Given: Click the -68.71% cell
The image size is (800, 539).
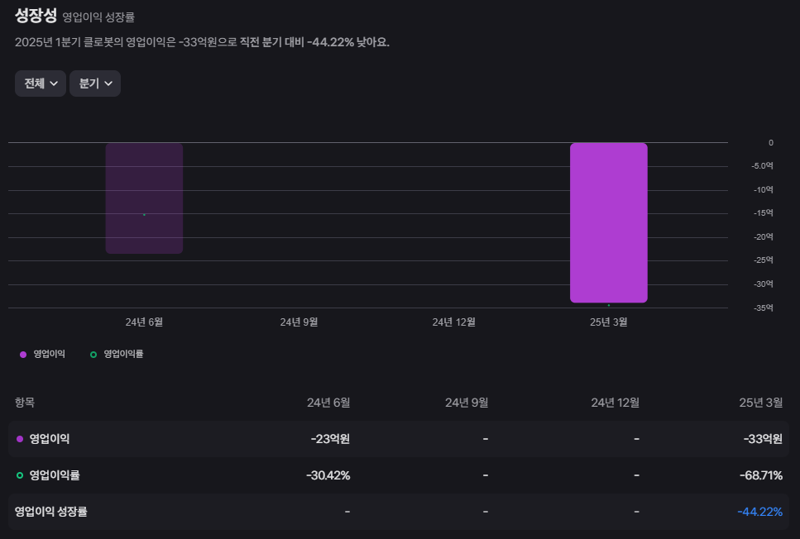Looking at the screenshot, I should pyautogui.click(x=761, y=476).
